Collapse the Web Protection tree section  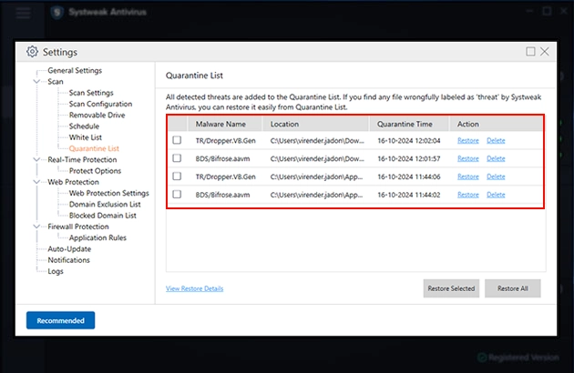pyautogui.click(x=36, y=182)
